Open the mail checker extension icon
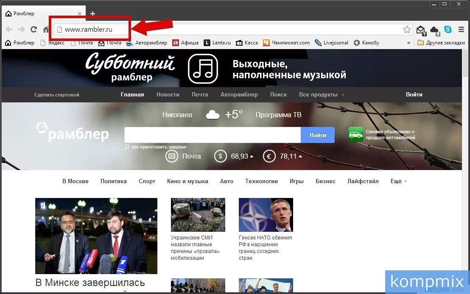This screenshot has height=294, width=470. [x=421, y=30]
